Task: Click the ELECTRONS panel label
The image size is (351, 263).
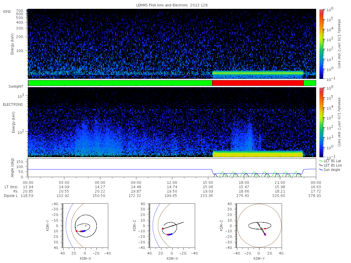Action: click(x=13, y=105)
